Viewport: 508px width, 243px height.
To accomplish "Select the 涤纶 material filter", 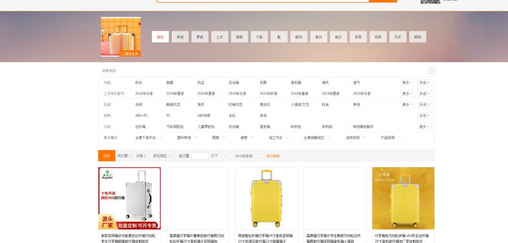I will 232,116.
